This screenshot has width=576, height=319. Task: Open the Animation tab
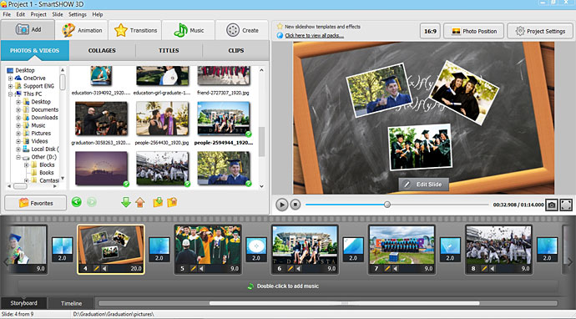(82, 30)
